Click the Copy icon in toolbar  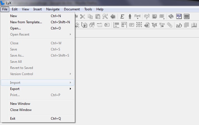pos(90,17)
